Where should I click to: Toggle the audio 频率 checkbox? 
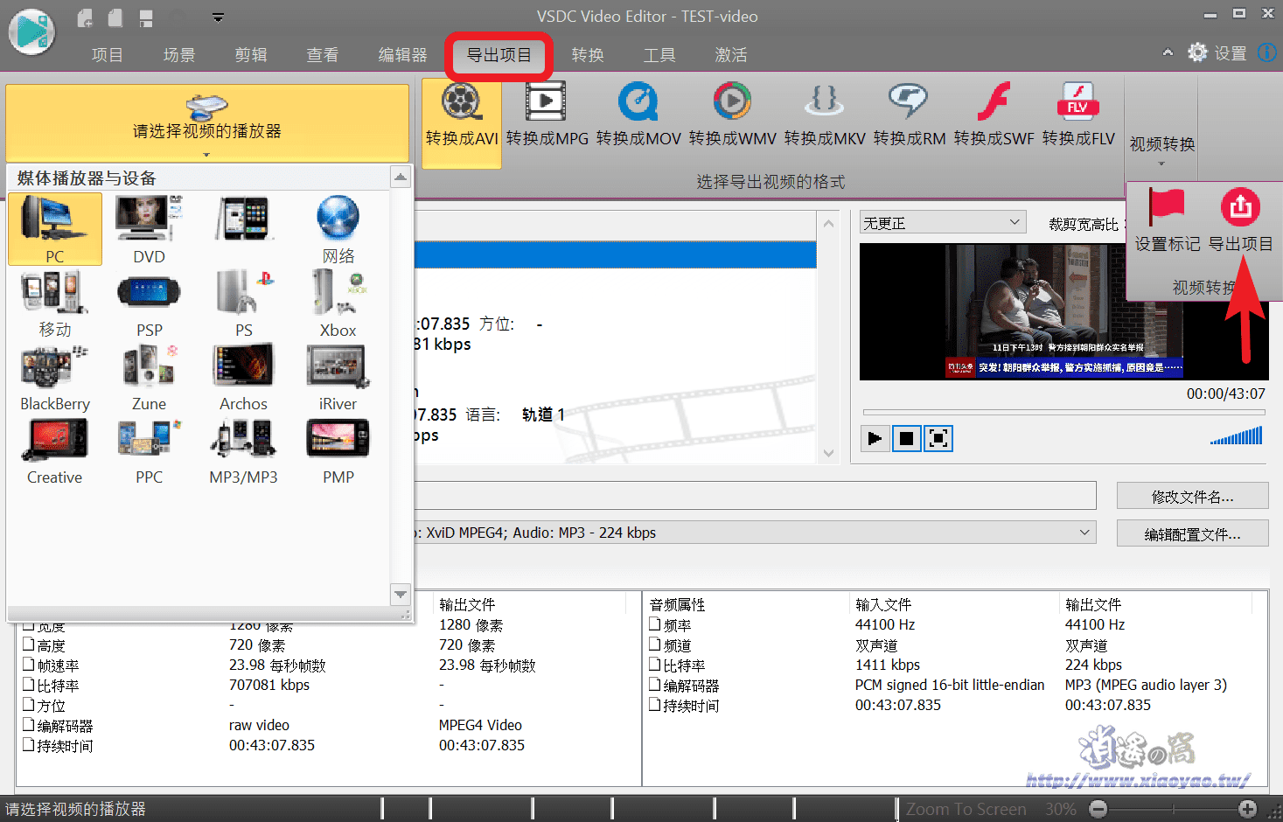pyautogui.click(x=655, y=624)
